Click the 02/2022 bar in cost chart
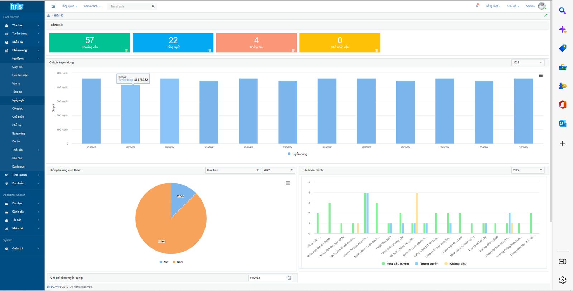Image resolution: width=573 pixels, height=291 pixels. tap(130, 114)
